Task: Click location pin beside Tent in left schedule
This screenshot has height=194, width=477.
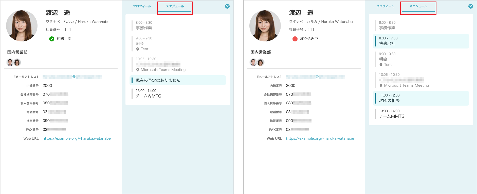Action: click(138, 49)
